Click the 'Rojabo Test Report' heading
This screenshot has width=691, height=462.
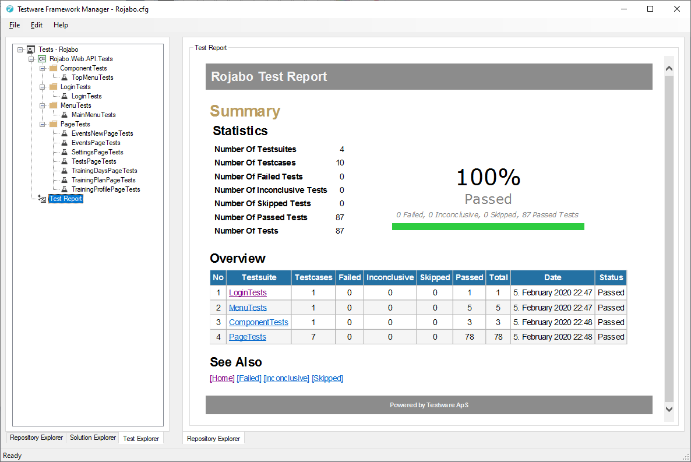point(269,77)
